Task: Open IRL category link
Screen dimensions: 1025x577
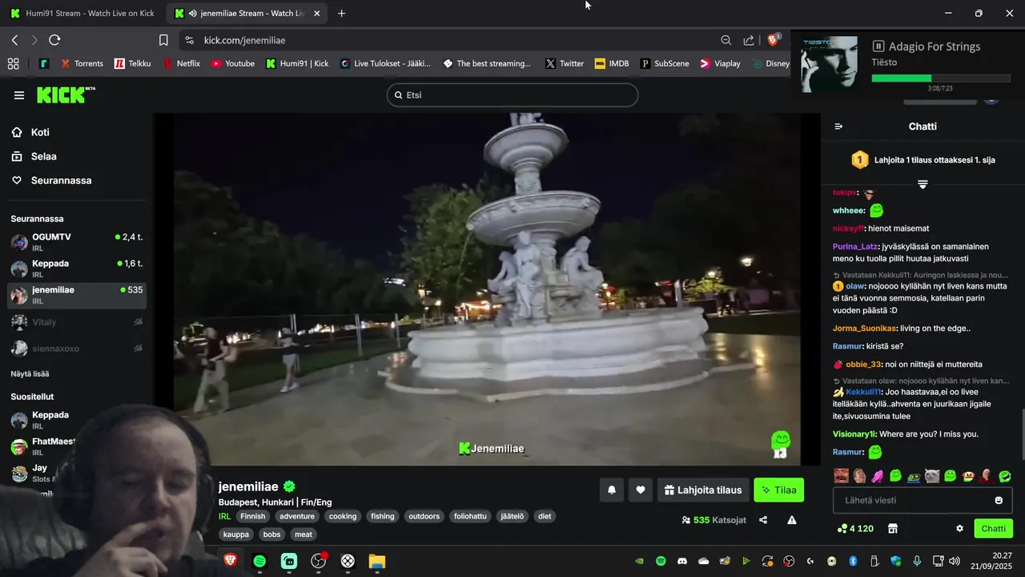Action: [224, 516]
